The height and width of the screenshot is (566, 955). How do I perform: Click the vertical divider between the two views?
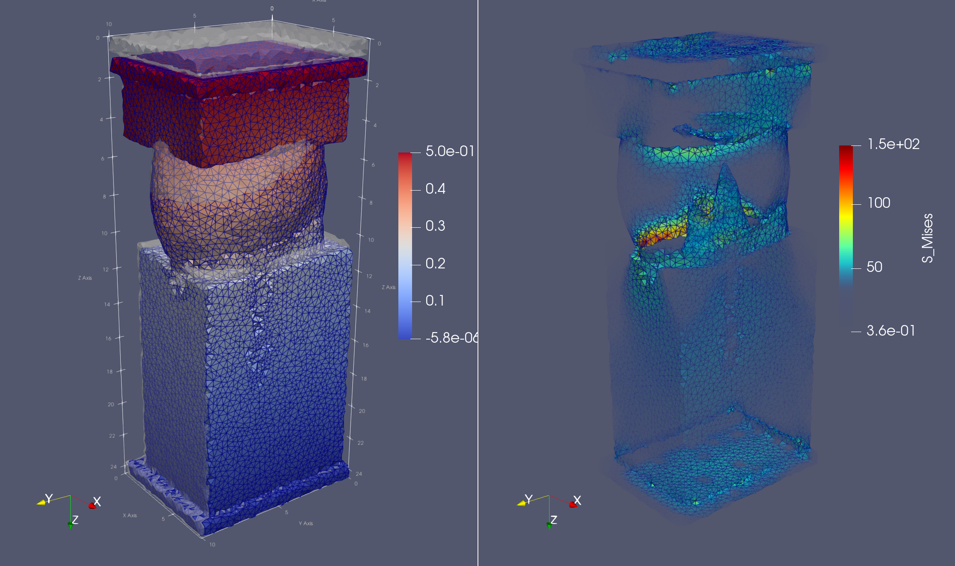click(x=478, y=283)
